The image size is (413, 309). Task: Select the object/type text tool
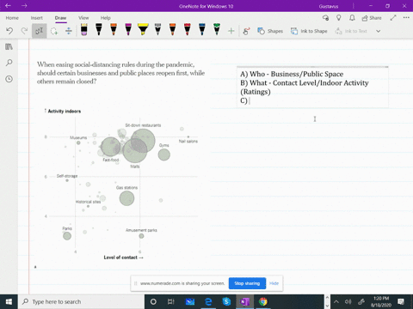click(40, 31)
